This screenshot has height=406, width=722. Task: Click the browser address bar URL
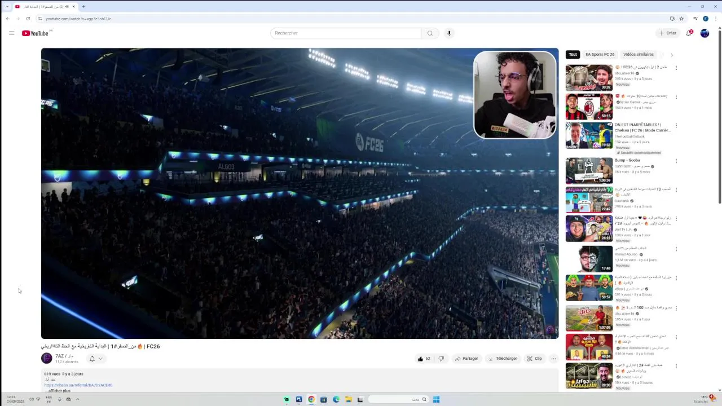(78, 19)
